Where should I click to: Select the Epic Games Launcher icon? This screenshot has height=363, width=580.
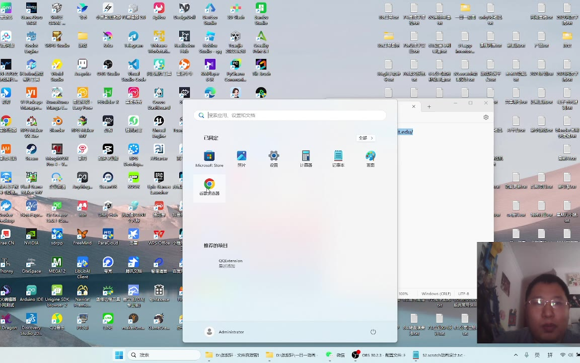click(x=159, y=183)
